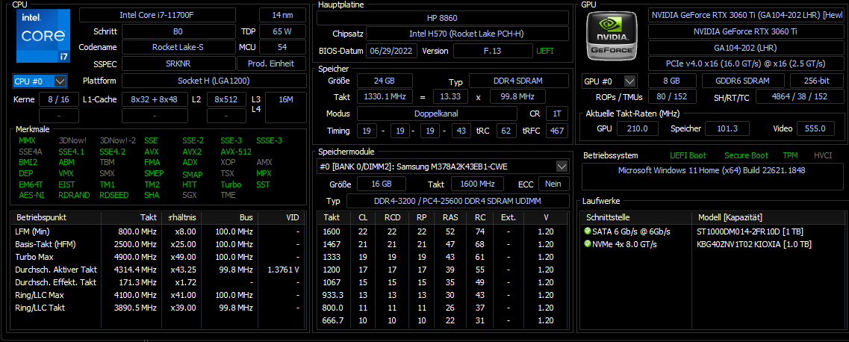
Task: Click the BIOS date 06/29/2022
Action: (x=391, y=51)
